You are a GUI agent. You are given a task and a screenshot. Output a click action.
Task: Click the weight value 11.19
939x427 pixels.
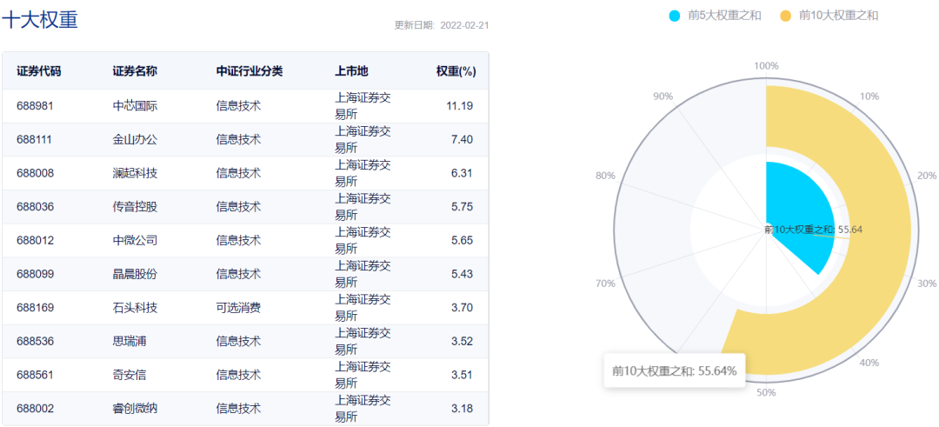[460, 106]
